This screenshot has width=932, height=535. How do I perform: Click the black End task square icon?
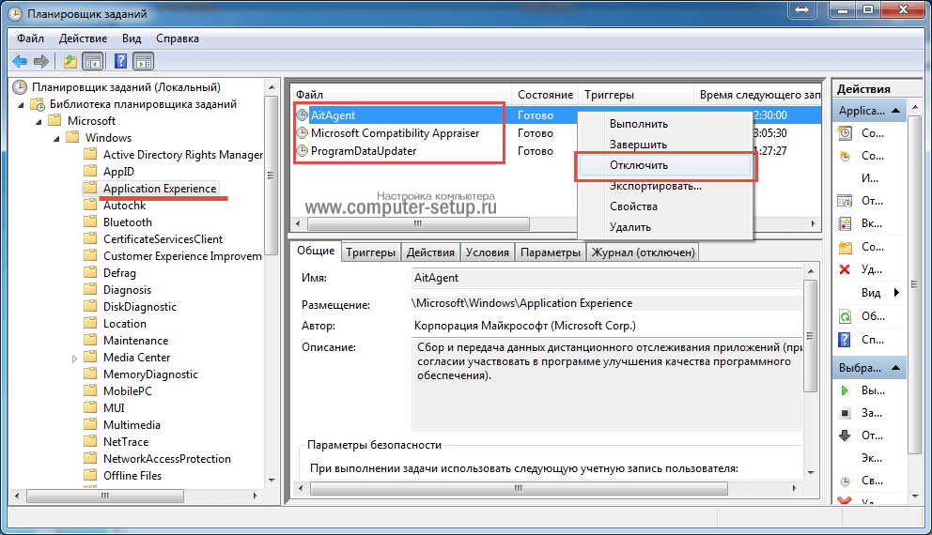[845, 412]
